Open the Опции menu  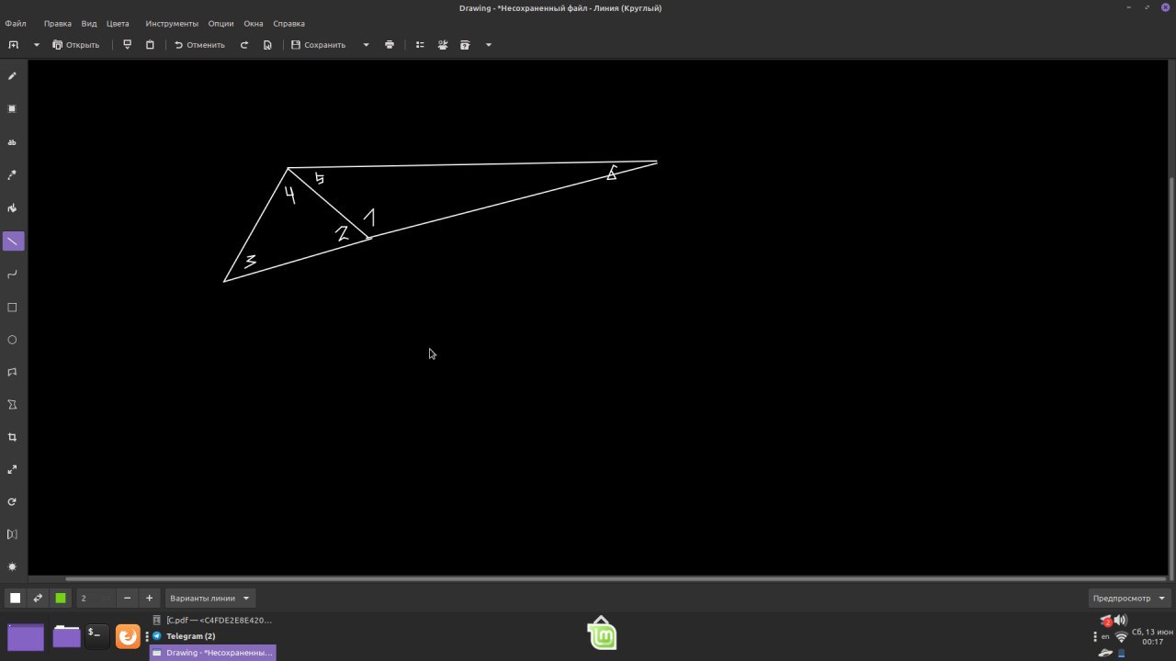(x=220, y=23)
